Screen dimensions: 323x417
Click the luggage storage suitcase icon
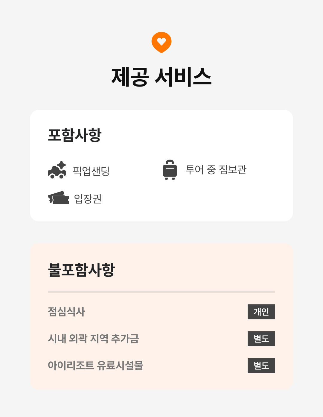[170, 170]
